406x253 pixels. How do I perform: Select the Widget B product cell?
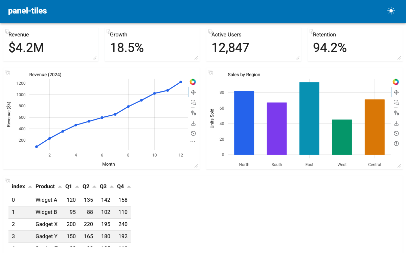point(46,212)
